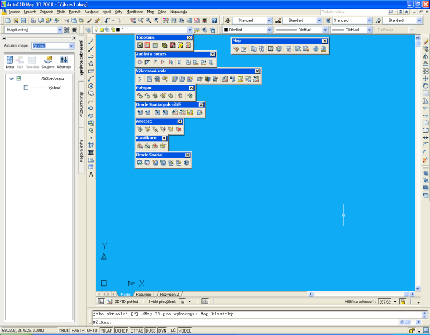This screenshot has width=430, height=335.
Task: Click first icon in Topologie toolbar
Action: point(139,45)
